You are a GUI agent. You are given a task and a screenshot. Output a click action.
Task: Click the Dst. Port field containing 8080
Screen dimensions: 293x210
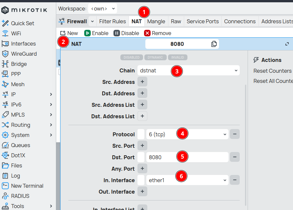(x=187, y=157)
